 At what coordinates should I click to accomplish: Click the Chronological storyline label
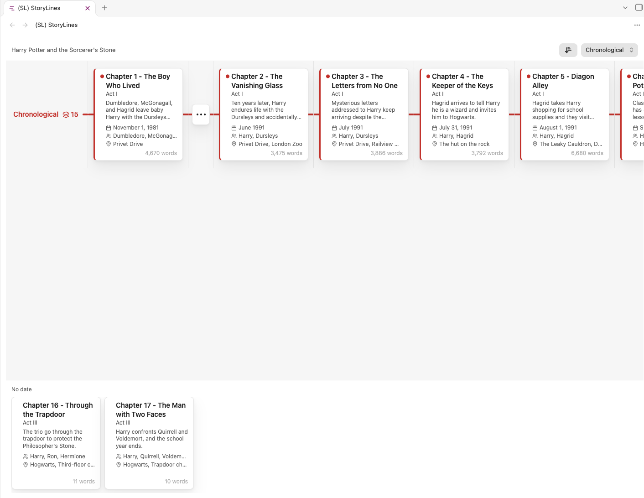pos(36,114)
